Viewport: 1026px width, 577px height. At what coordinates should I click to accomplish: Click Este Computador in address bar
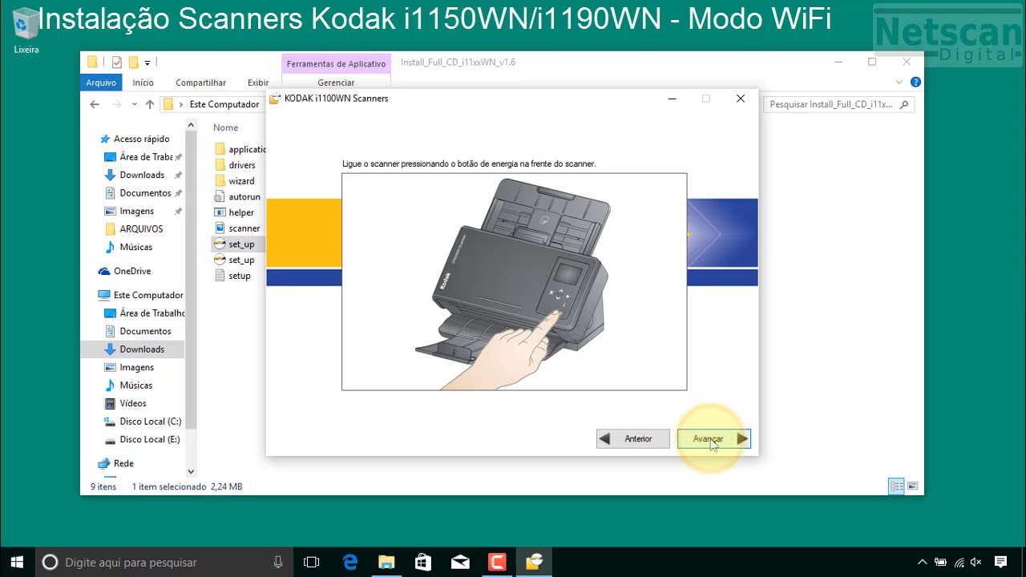(224, 104)
